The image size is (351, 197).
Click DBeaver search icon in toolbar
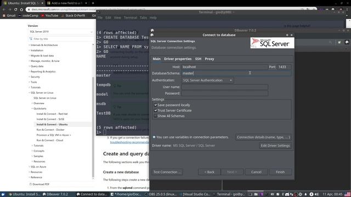pyautogui.click(x=330, y=42)
